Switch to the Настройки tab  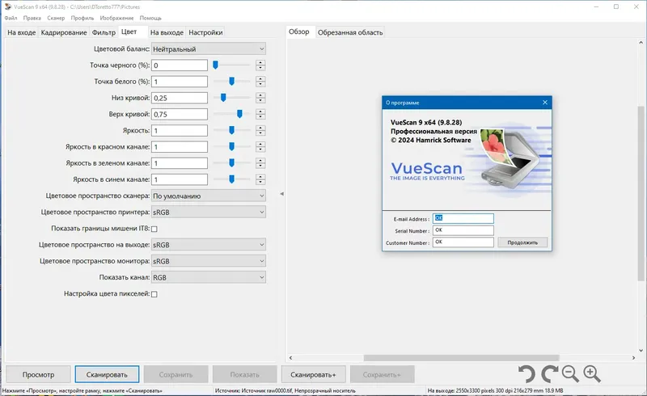(205, 32)
